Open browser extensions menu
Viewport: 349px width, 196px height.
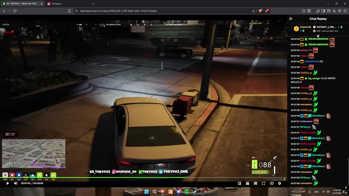pos(303,11)
